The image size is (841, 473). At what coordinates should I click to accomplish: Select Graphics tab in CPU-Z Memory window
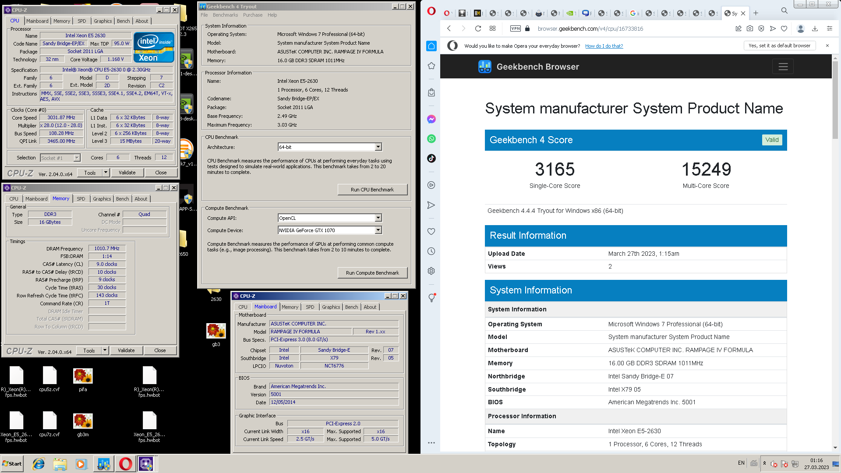click(102, 199)
